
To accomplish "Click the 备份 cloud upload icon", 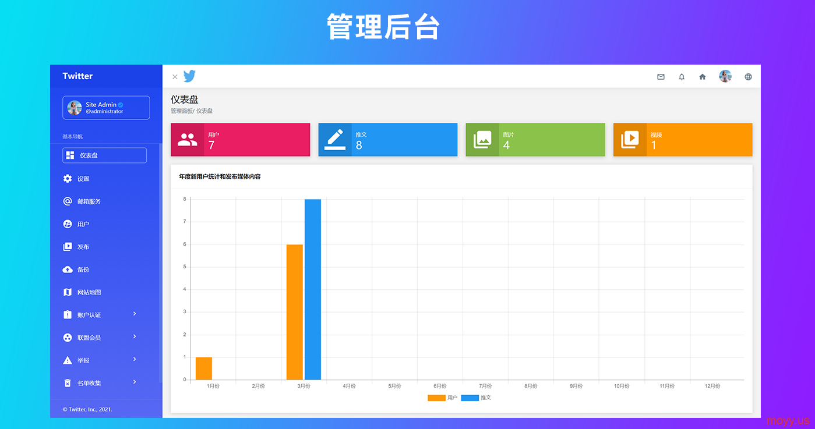I will 68,270.
